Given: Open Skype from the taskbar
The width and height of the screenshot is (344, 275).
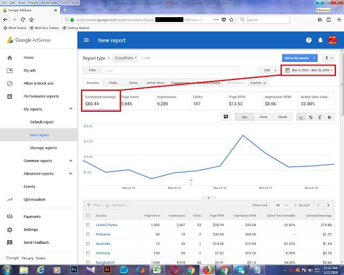Looking at the screenshot, I should (x=240, y=270).
